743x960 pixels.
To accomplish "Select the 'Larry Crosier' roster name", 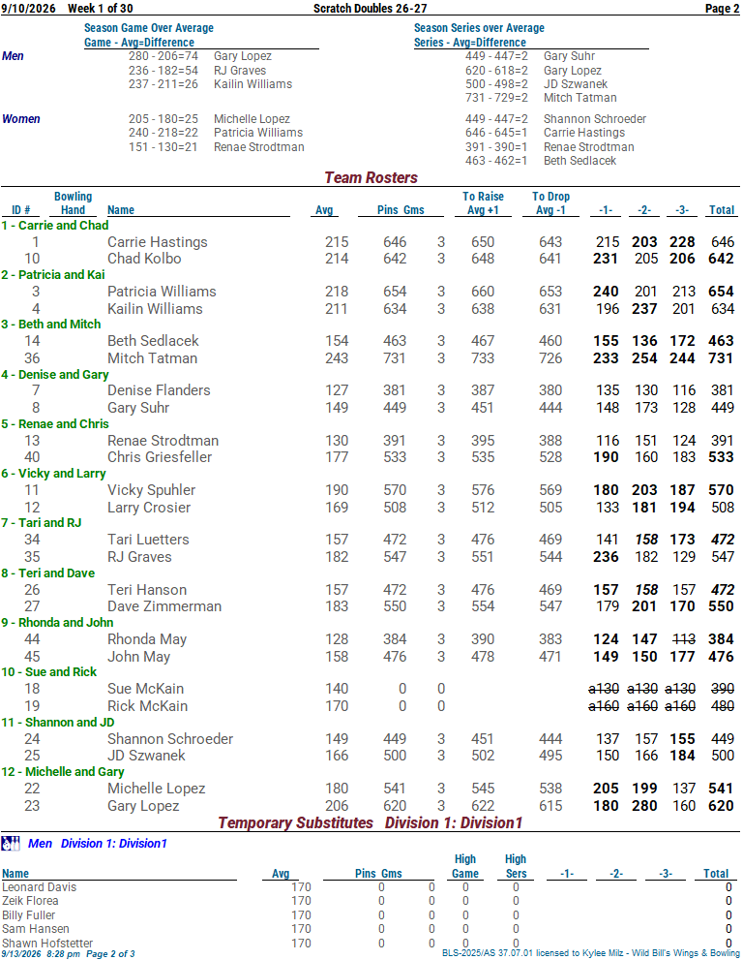I will (149, 507).
